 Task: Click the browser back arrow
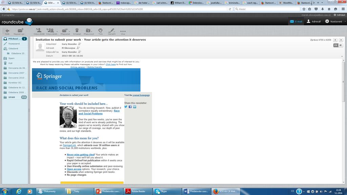[4, 9]
